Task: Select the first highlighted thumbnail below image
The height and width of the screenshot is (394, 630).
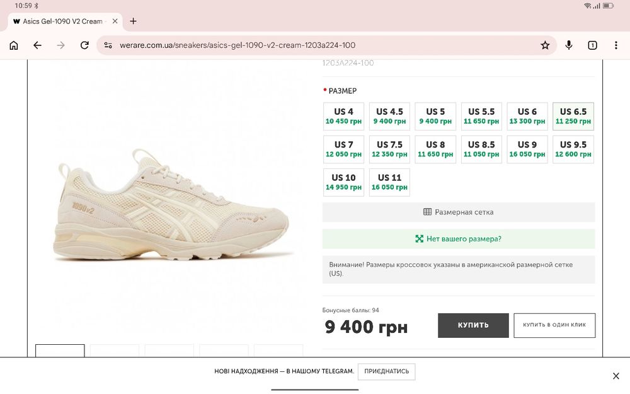Action: pyautogui.click(x=60, y=351)
